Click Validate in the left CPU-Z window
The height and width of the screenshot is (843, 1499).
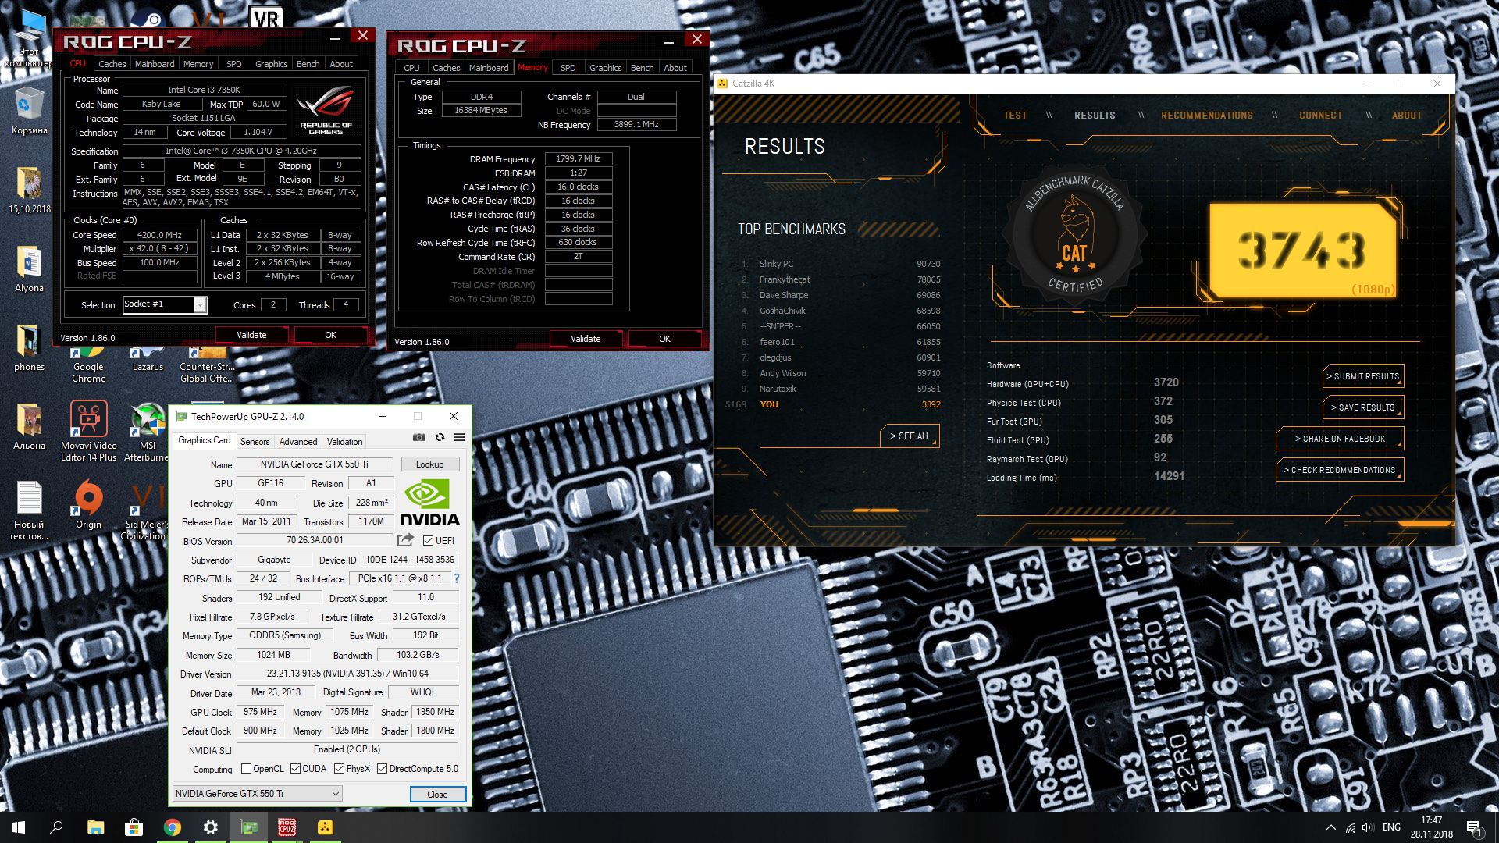[x=251, y=335]
